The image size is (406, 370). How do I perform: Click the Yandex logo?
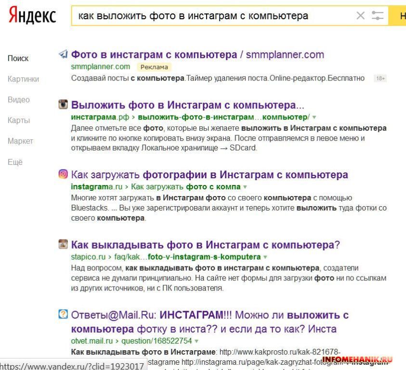coord(32,16)
